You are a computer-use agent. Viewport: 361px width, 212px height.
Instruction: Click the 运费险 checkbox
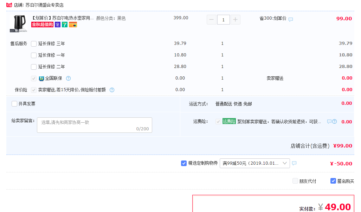(218, 122)
